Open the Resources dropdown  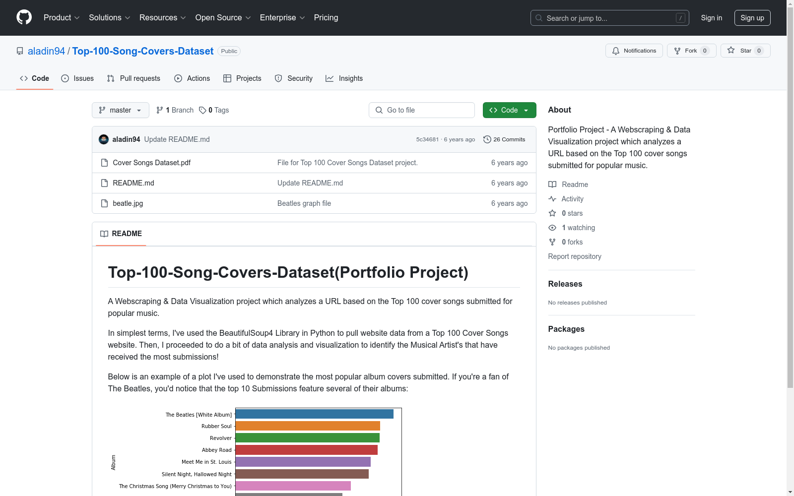click(163, 17)
